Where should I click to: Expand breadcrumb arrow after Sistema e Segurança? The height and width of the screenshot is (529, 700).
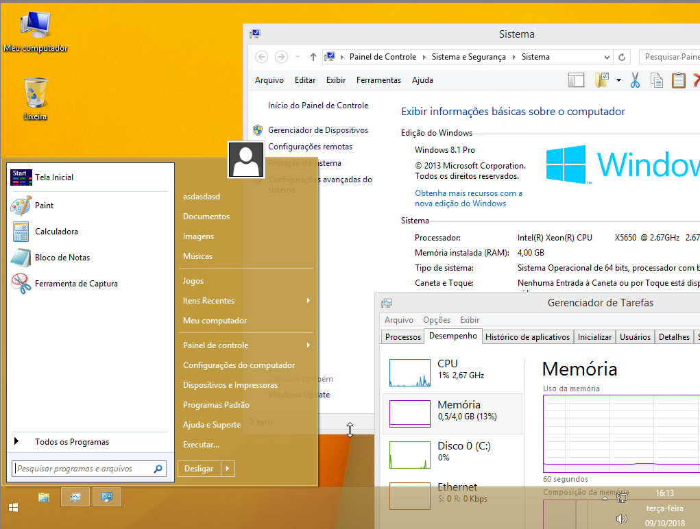pyautogui.click(x=514, y=57)
